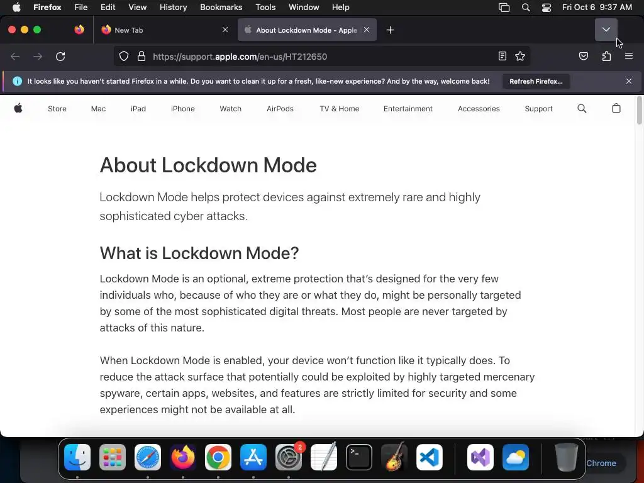The width and height of the screenshot is (644, 483).
Task: Click the URL address field
Action: tap(321, 57)
